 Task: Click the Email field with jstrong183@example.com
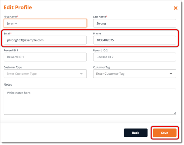pyautogui.click(x=45, y=40)
